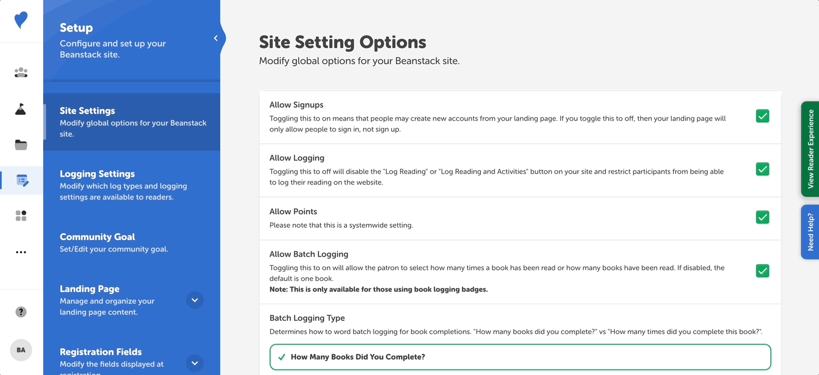Expand the Registration Fields section
This screenshot has height=375, width=819.
[195, 363]
